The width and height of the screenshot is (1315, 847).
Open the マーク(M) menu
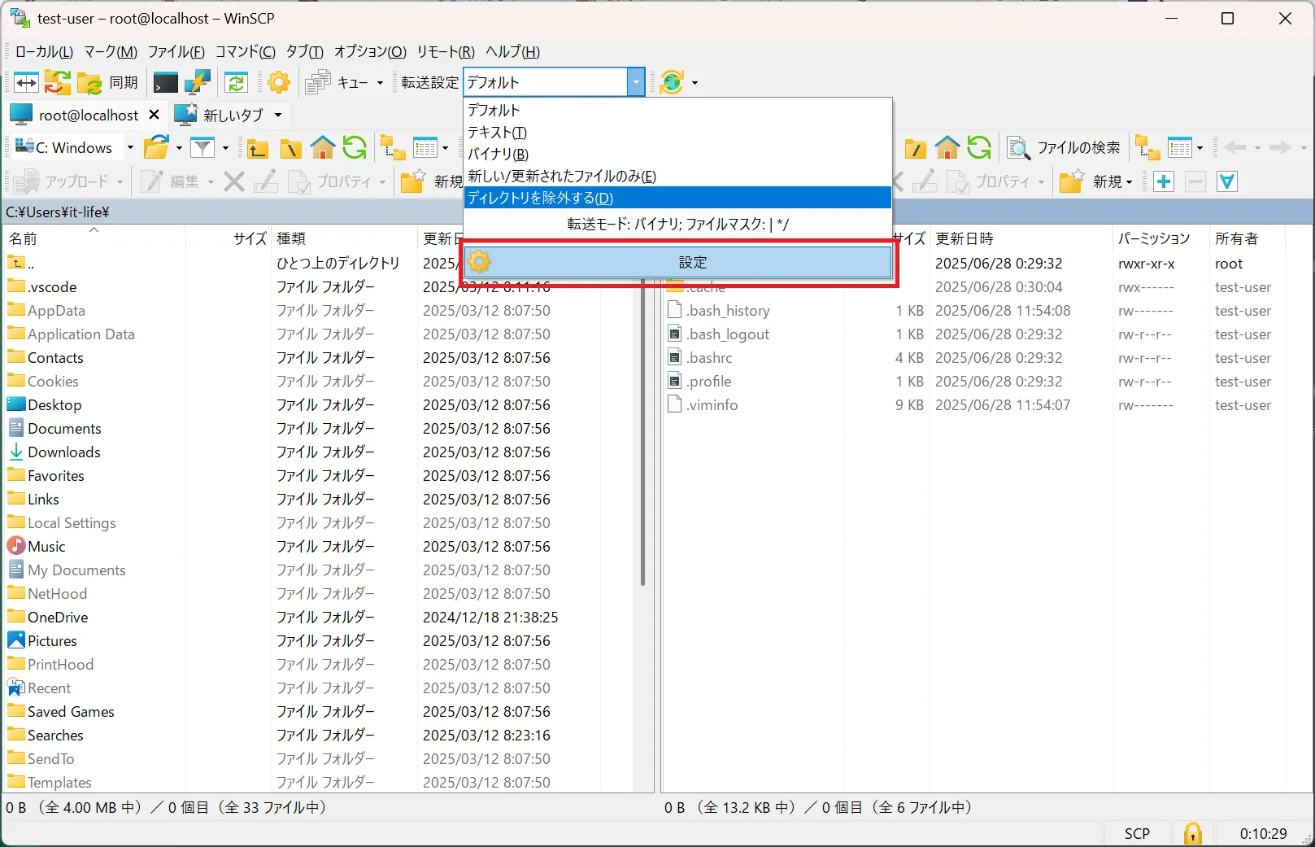pos(111,51)
